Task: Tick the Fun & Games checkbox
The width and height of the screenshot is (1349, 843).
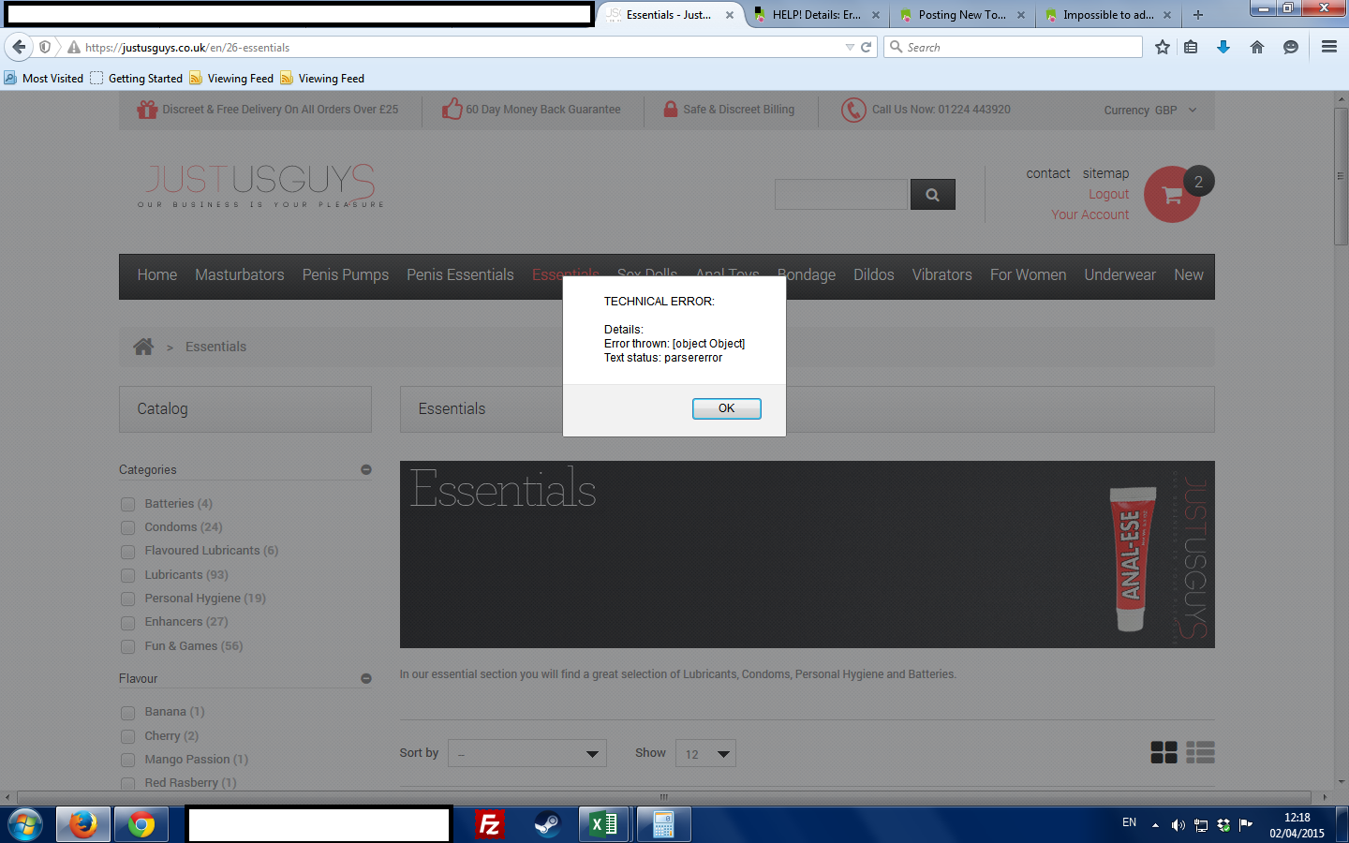Action: point(127,646)
